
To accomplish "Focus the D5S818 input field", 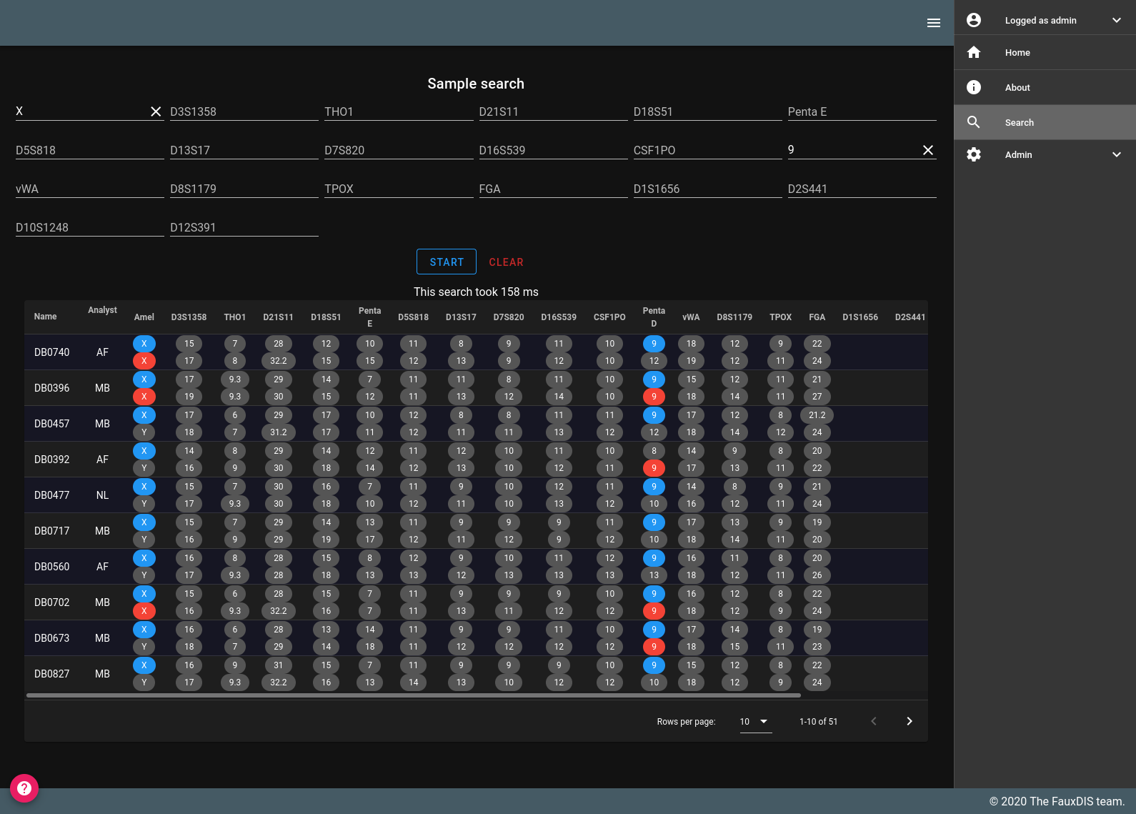I will (90, 150).
